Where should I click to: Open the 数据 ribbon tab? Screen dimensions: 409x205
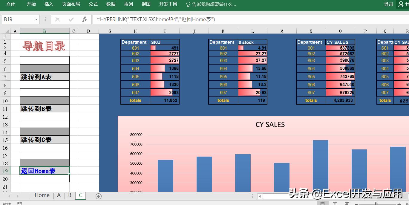[111, 4]
